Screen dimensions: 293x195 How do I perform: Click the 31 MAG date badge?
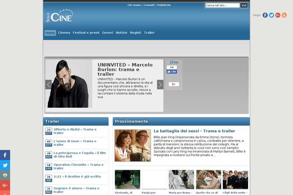pyautogui.click(x=48, y=190)
